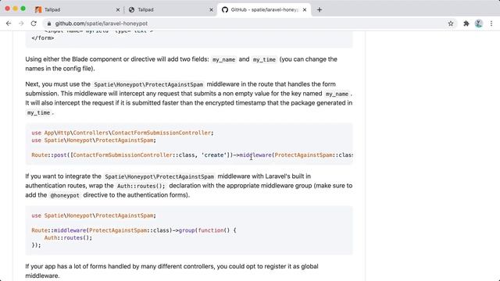Click the first Tallpad tab favicon
This screenshot has height=281, width=500.
(38, 9)
